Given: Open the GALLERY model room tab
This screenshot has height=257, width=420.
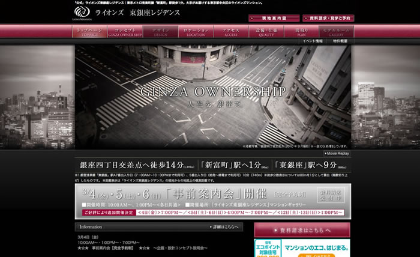Looking at the screenshot, I should 336,32.
